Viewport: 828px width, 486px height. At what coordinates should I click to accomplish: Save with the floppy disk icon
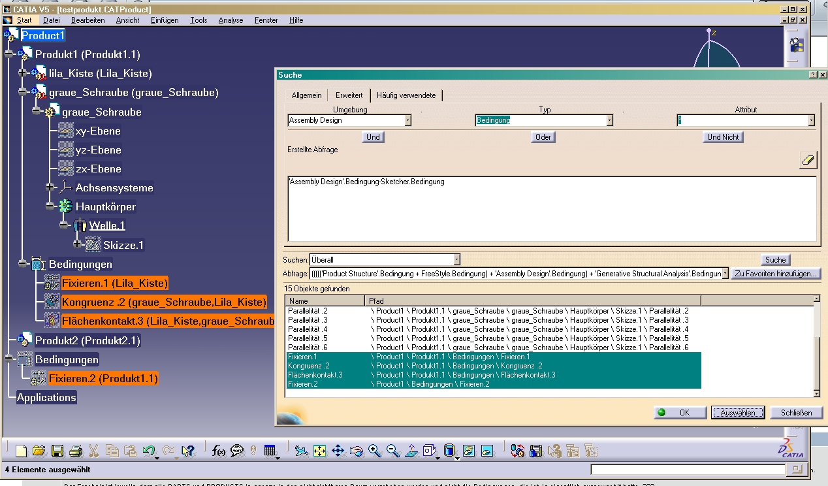(x=57, y=451)
